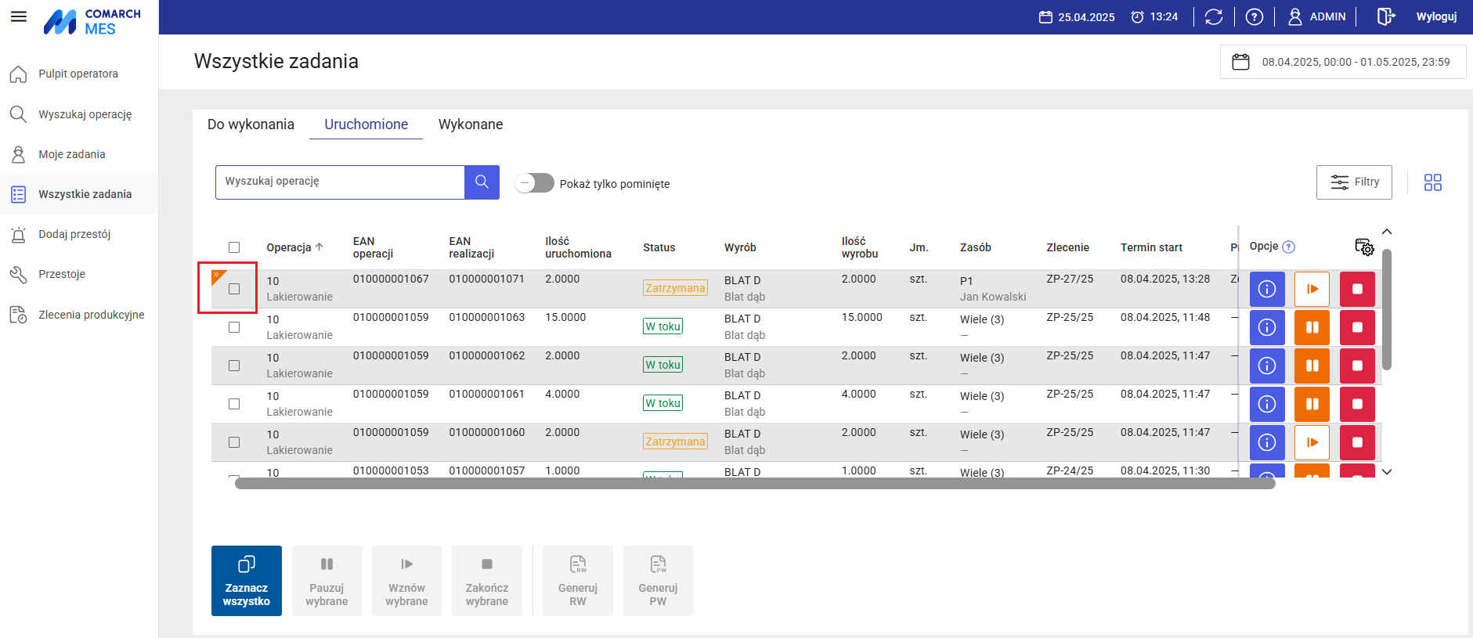Click the magnifier search button
Viewport: 1473px width, 638px height.
pos(482,182)
